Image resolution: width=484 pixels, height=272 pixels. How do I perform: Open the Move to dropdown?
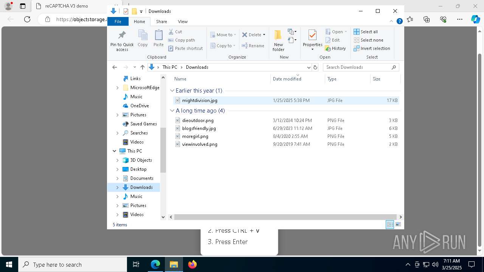(x=223, y=35)
